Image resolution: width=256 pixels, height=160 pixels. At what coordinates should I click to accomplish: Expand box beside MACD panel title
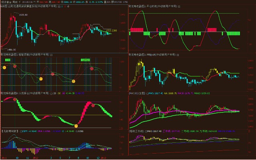pos(21,131)
